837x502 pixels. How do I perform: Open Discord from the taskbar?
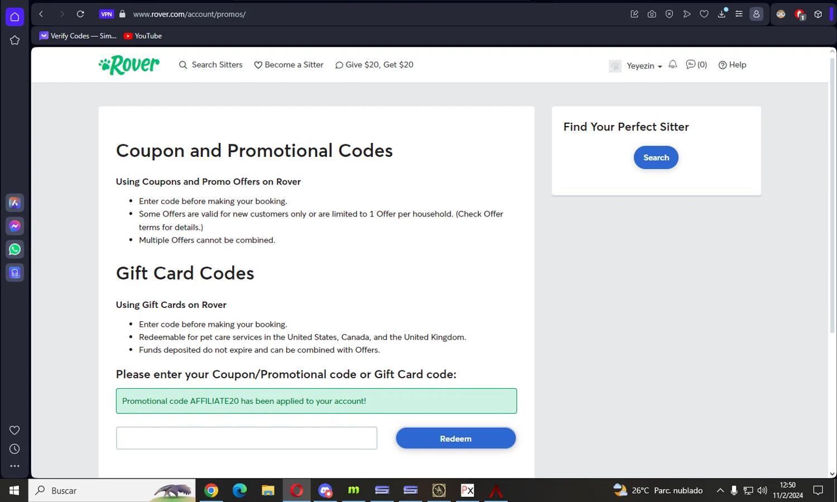pos(325,490)
